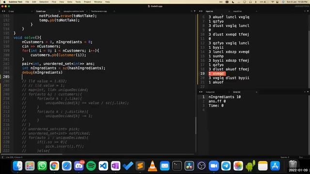Open Telegram from the dock
This screenshot has height=174, width=310.
pyautogui.click(x=226, y=166)
